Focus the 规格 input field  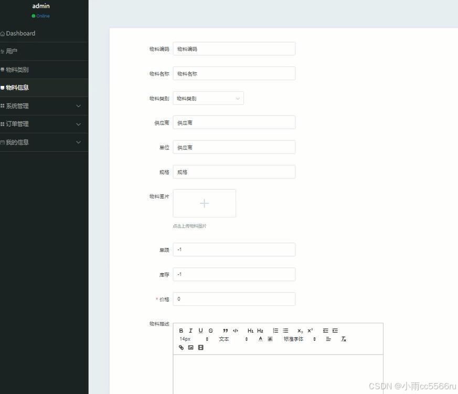(234, 172)
